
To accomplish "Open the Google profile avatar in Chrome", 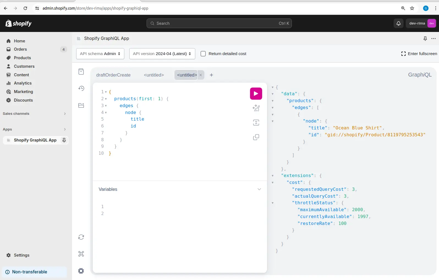I will (426, 8).
